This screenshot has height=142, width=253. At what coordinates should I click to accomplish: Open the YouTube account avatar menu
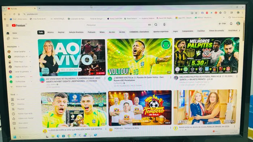coord(238,23)
